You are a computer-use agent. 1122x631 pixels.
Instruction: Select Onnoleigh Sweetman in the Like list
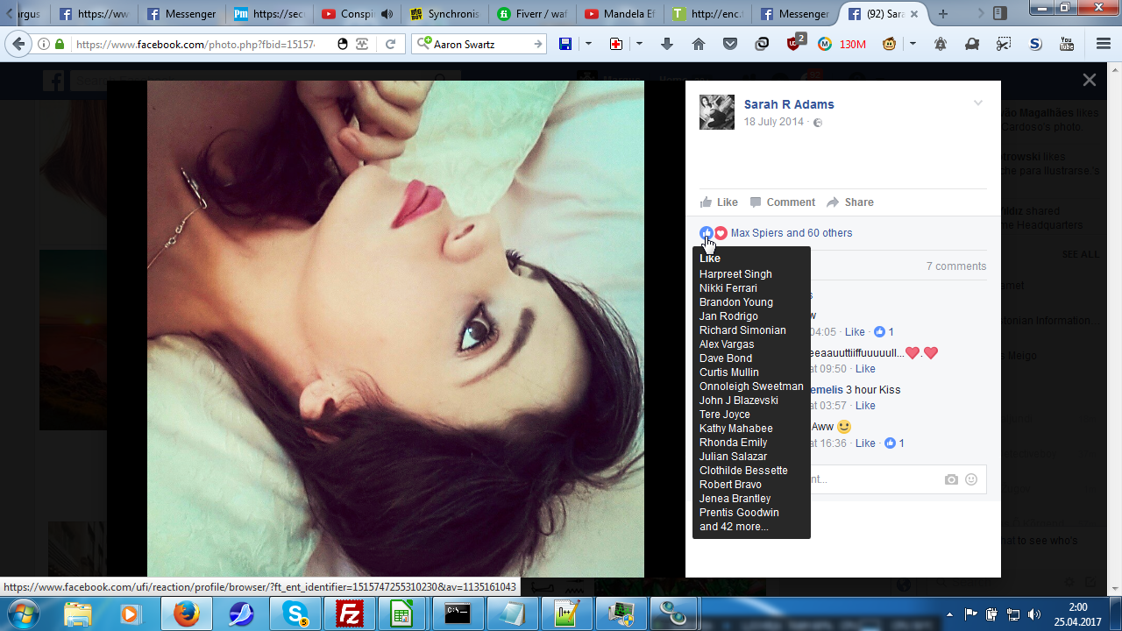(751, 386)
